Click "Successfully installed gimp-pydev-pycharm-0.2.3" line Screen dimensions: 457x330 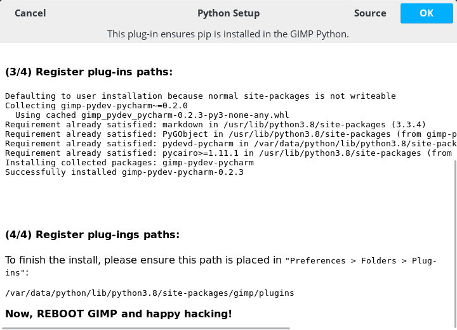point(124,172)
